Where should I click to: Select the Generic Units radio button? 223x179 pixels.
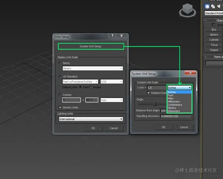60,107
